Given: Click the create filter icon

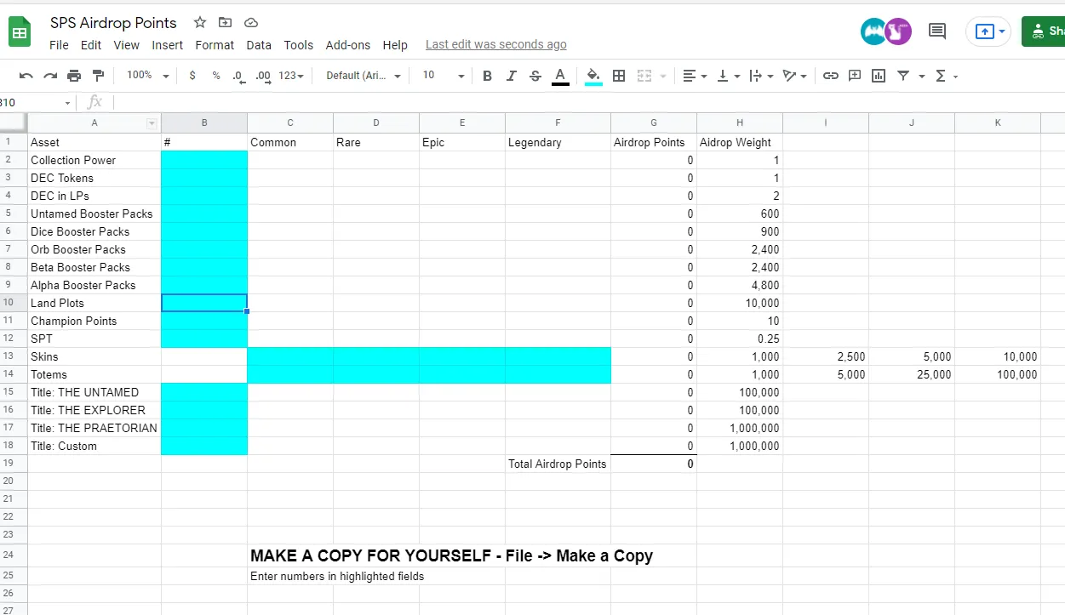Looking at the screenshot, I should click(903, 76).
